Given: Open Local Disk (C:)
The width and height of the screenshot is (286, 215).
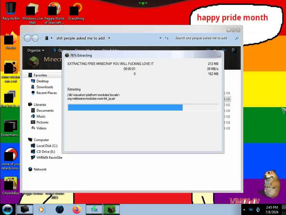Looking at the screenshot, I should 47,146.
